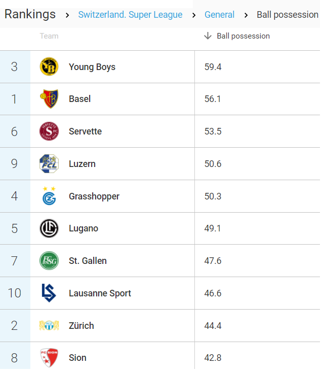Click the Lugano club logo
The width and height of the screenshot is (324, 371).
(49, 228)
